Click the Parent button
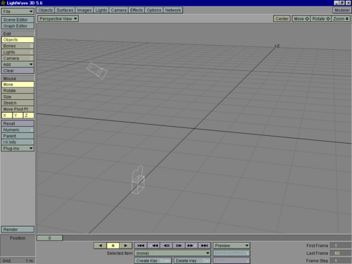352x264 pixels. 18,136
